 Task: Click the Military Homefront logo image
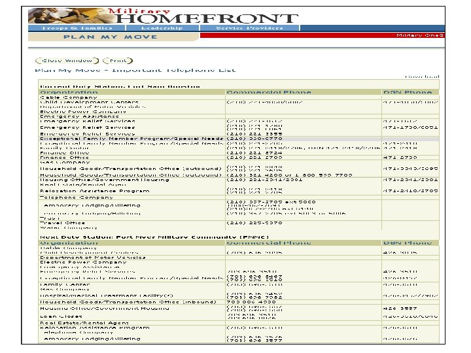pyautogui.click(x=71, y=16)
